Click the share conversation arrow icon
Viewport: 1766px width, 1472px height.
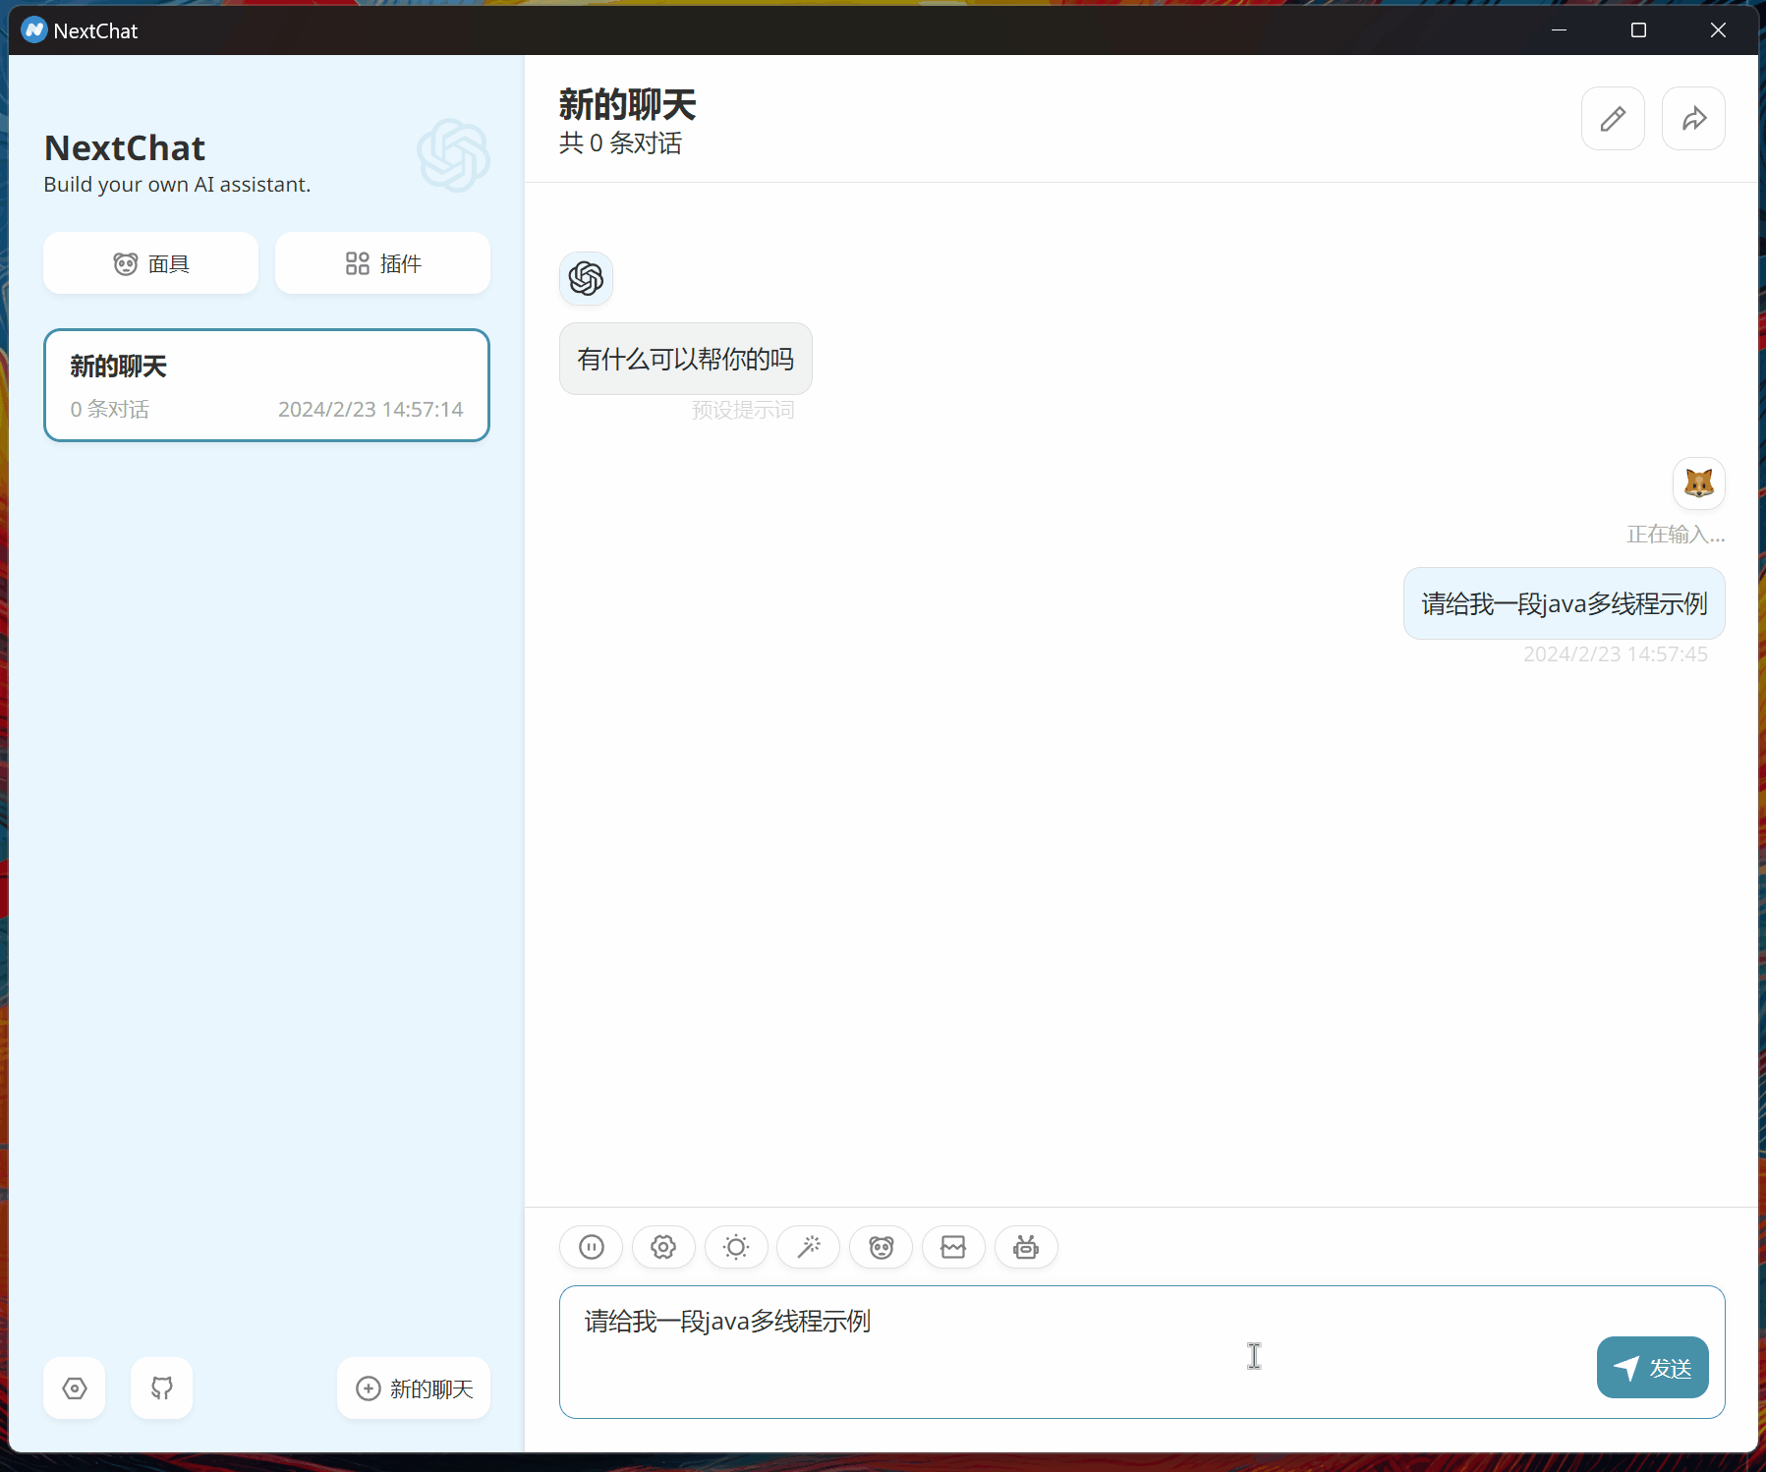click(1693, 119)
